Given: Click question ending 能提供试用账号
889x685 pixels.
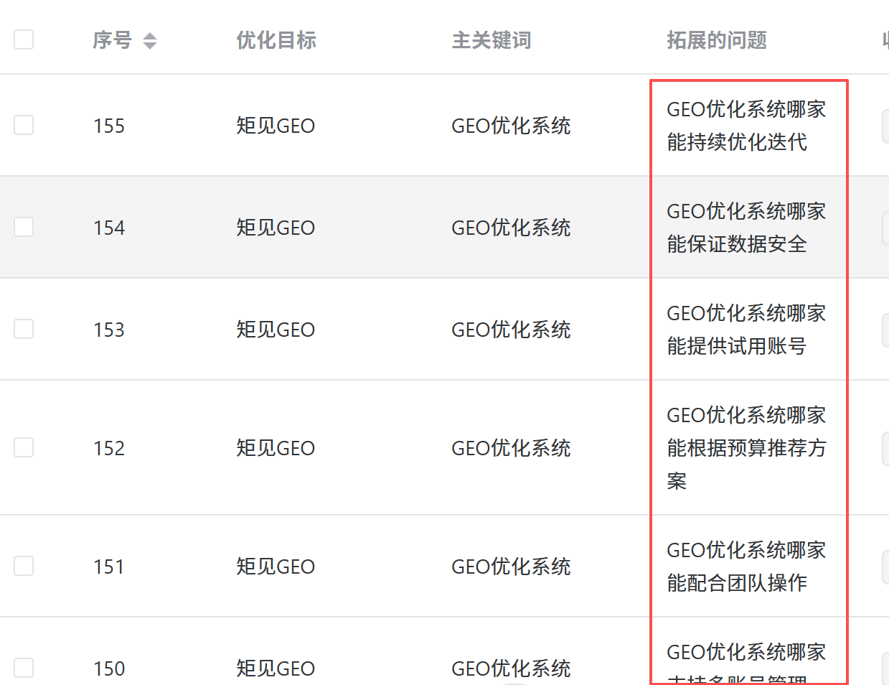Looking at the screenshot, I should click(x=746, y=330).
